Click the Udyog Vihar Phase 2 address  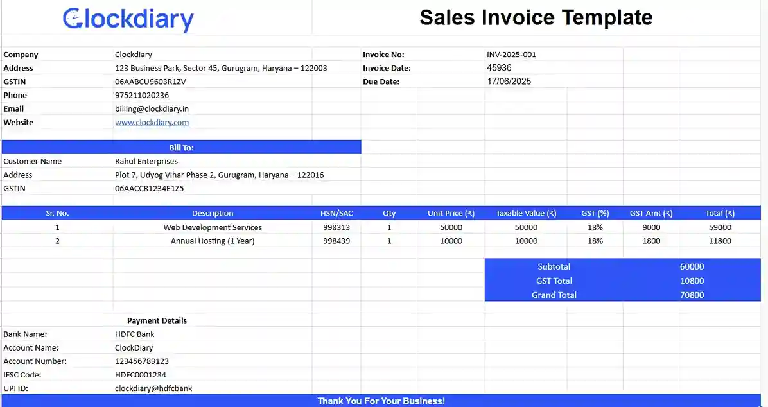pos(220,175)
